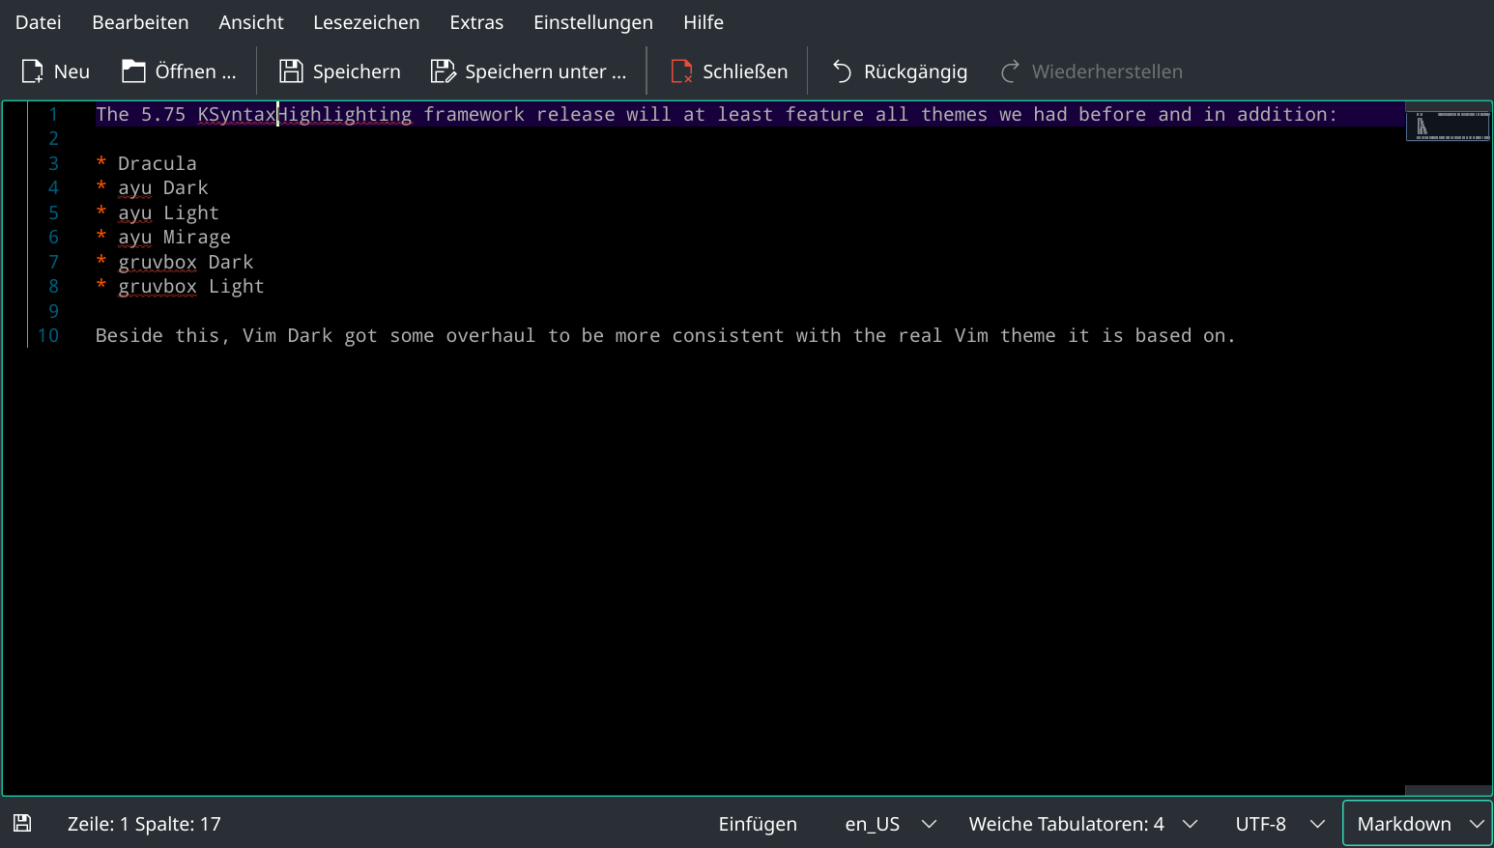The width and height of the screenshot is (1494, 848).
Task: Click the Öffnen folder icon
Action: tap(133, 71)
